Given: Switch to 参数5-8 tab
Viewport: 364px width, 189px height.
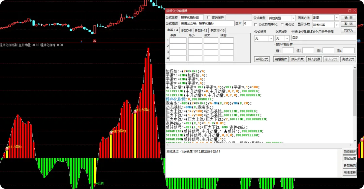Looking at the screenshot, I should coord(186,30).
